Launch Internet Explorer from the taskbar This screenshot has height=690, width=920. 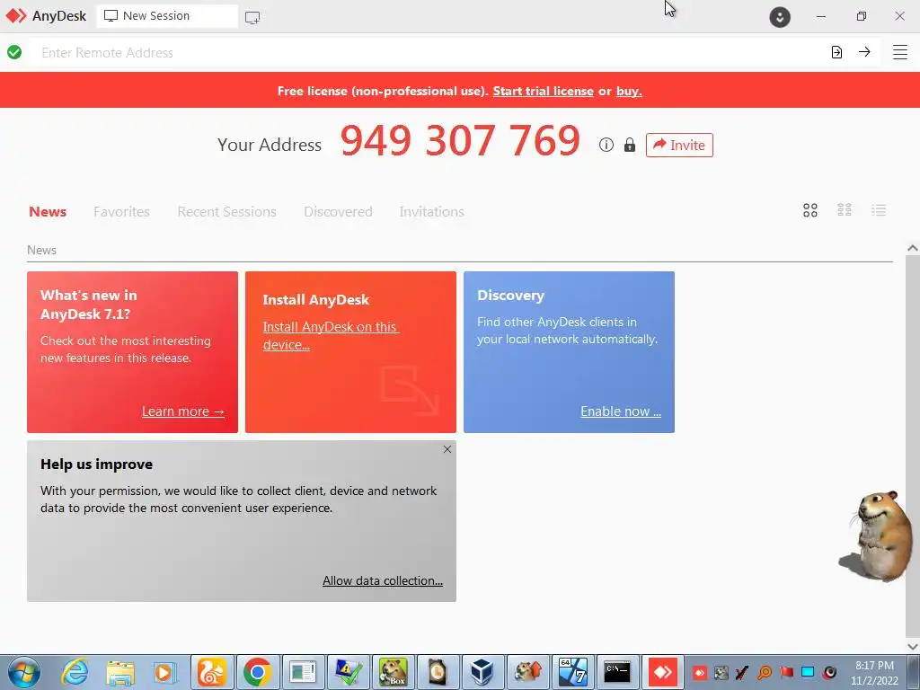point(75,672)
